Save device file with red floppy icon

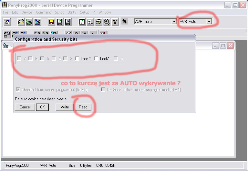[51, 22]
